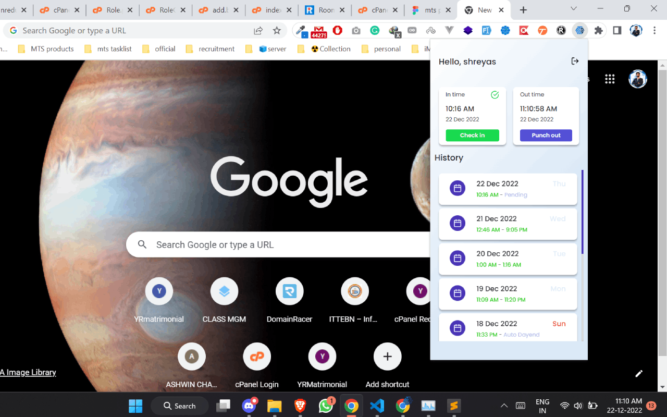
Task: Open a new tab with the plus button
Action: pyautogui.click(x=523, y=10)
